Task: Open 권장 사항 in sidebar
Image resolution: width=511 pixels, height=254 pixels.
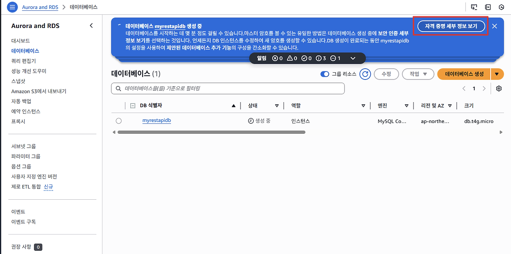Action: click(x=21, y=247)
